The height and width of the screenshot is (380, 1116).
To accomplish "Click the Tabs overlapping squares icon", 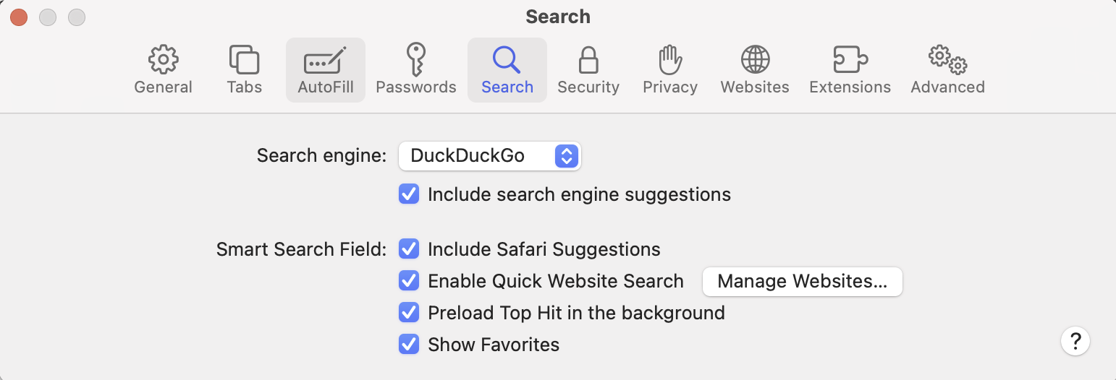I will pyautogui.click(x=244, y=60).
